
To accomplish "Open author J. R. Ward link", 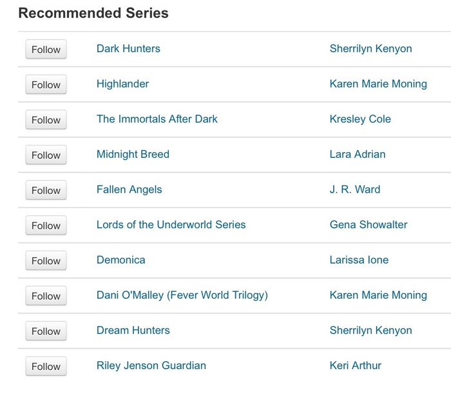I will (x=355, y=189).
